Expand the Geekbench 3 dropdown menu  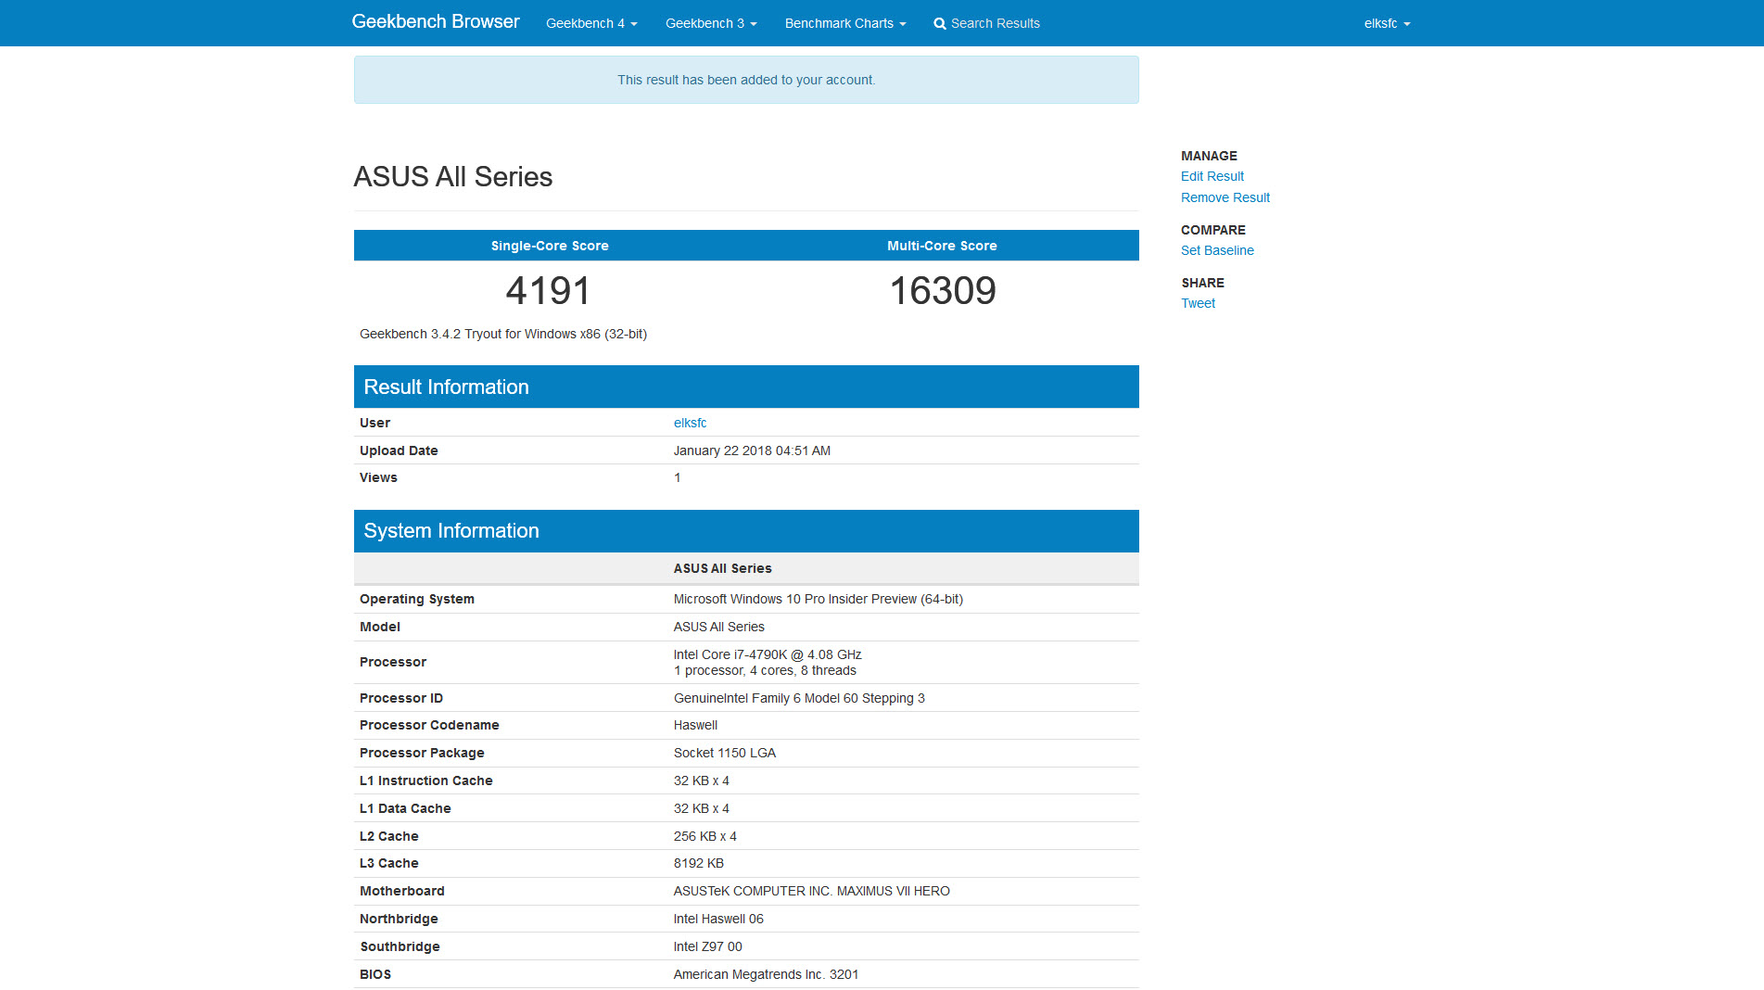click(711, 23)
